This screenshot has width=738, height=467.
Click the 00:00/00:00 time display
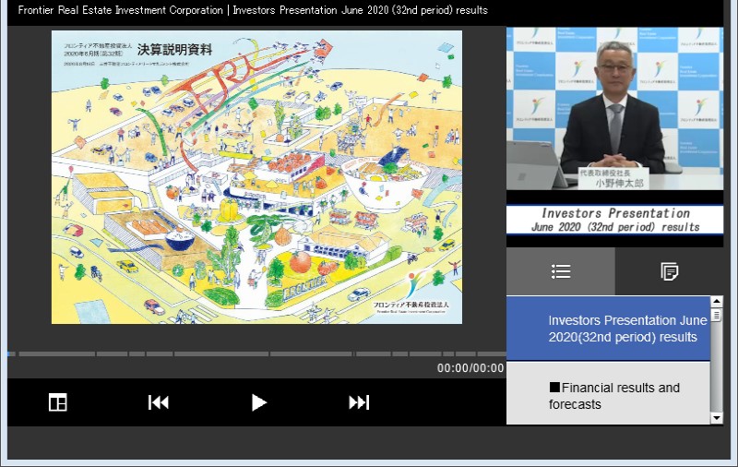(x=470, y=368)
